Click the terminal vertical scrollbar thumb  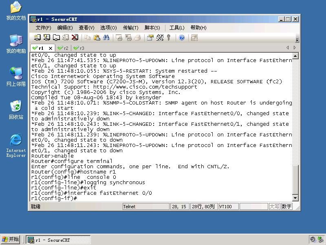[x=295, y=180]
